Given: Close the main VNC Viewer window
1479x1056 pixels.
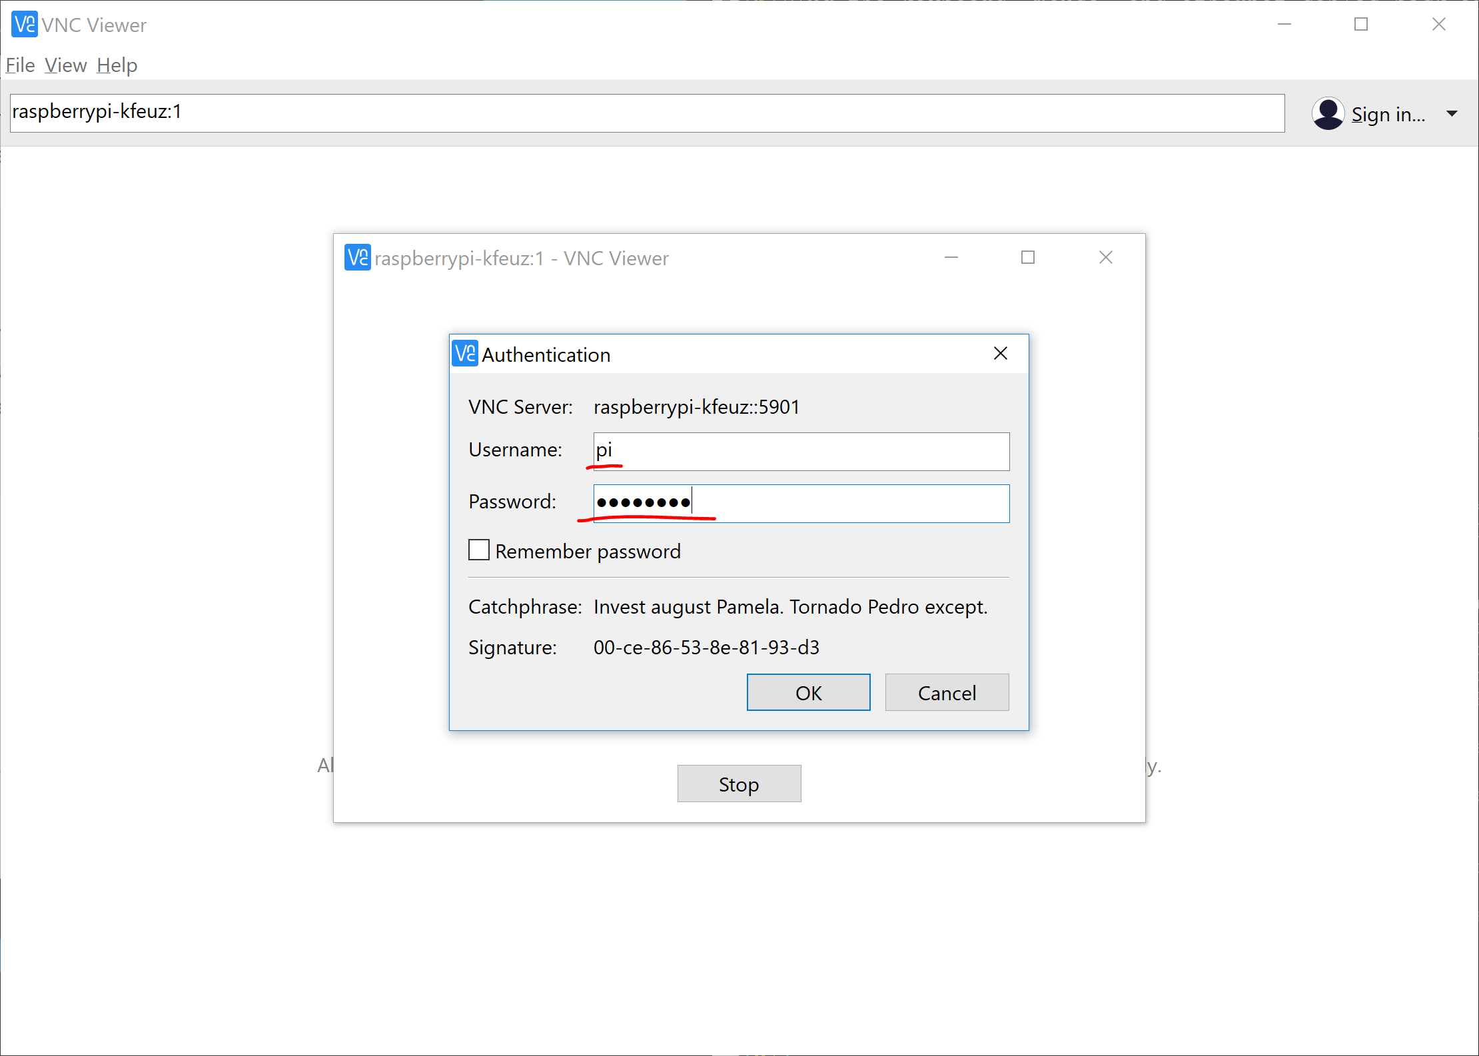Looking at the screenshot, I should click(1439, 25).
